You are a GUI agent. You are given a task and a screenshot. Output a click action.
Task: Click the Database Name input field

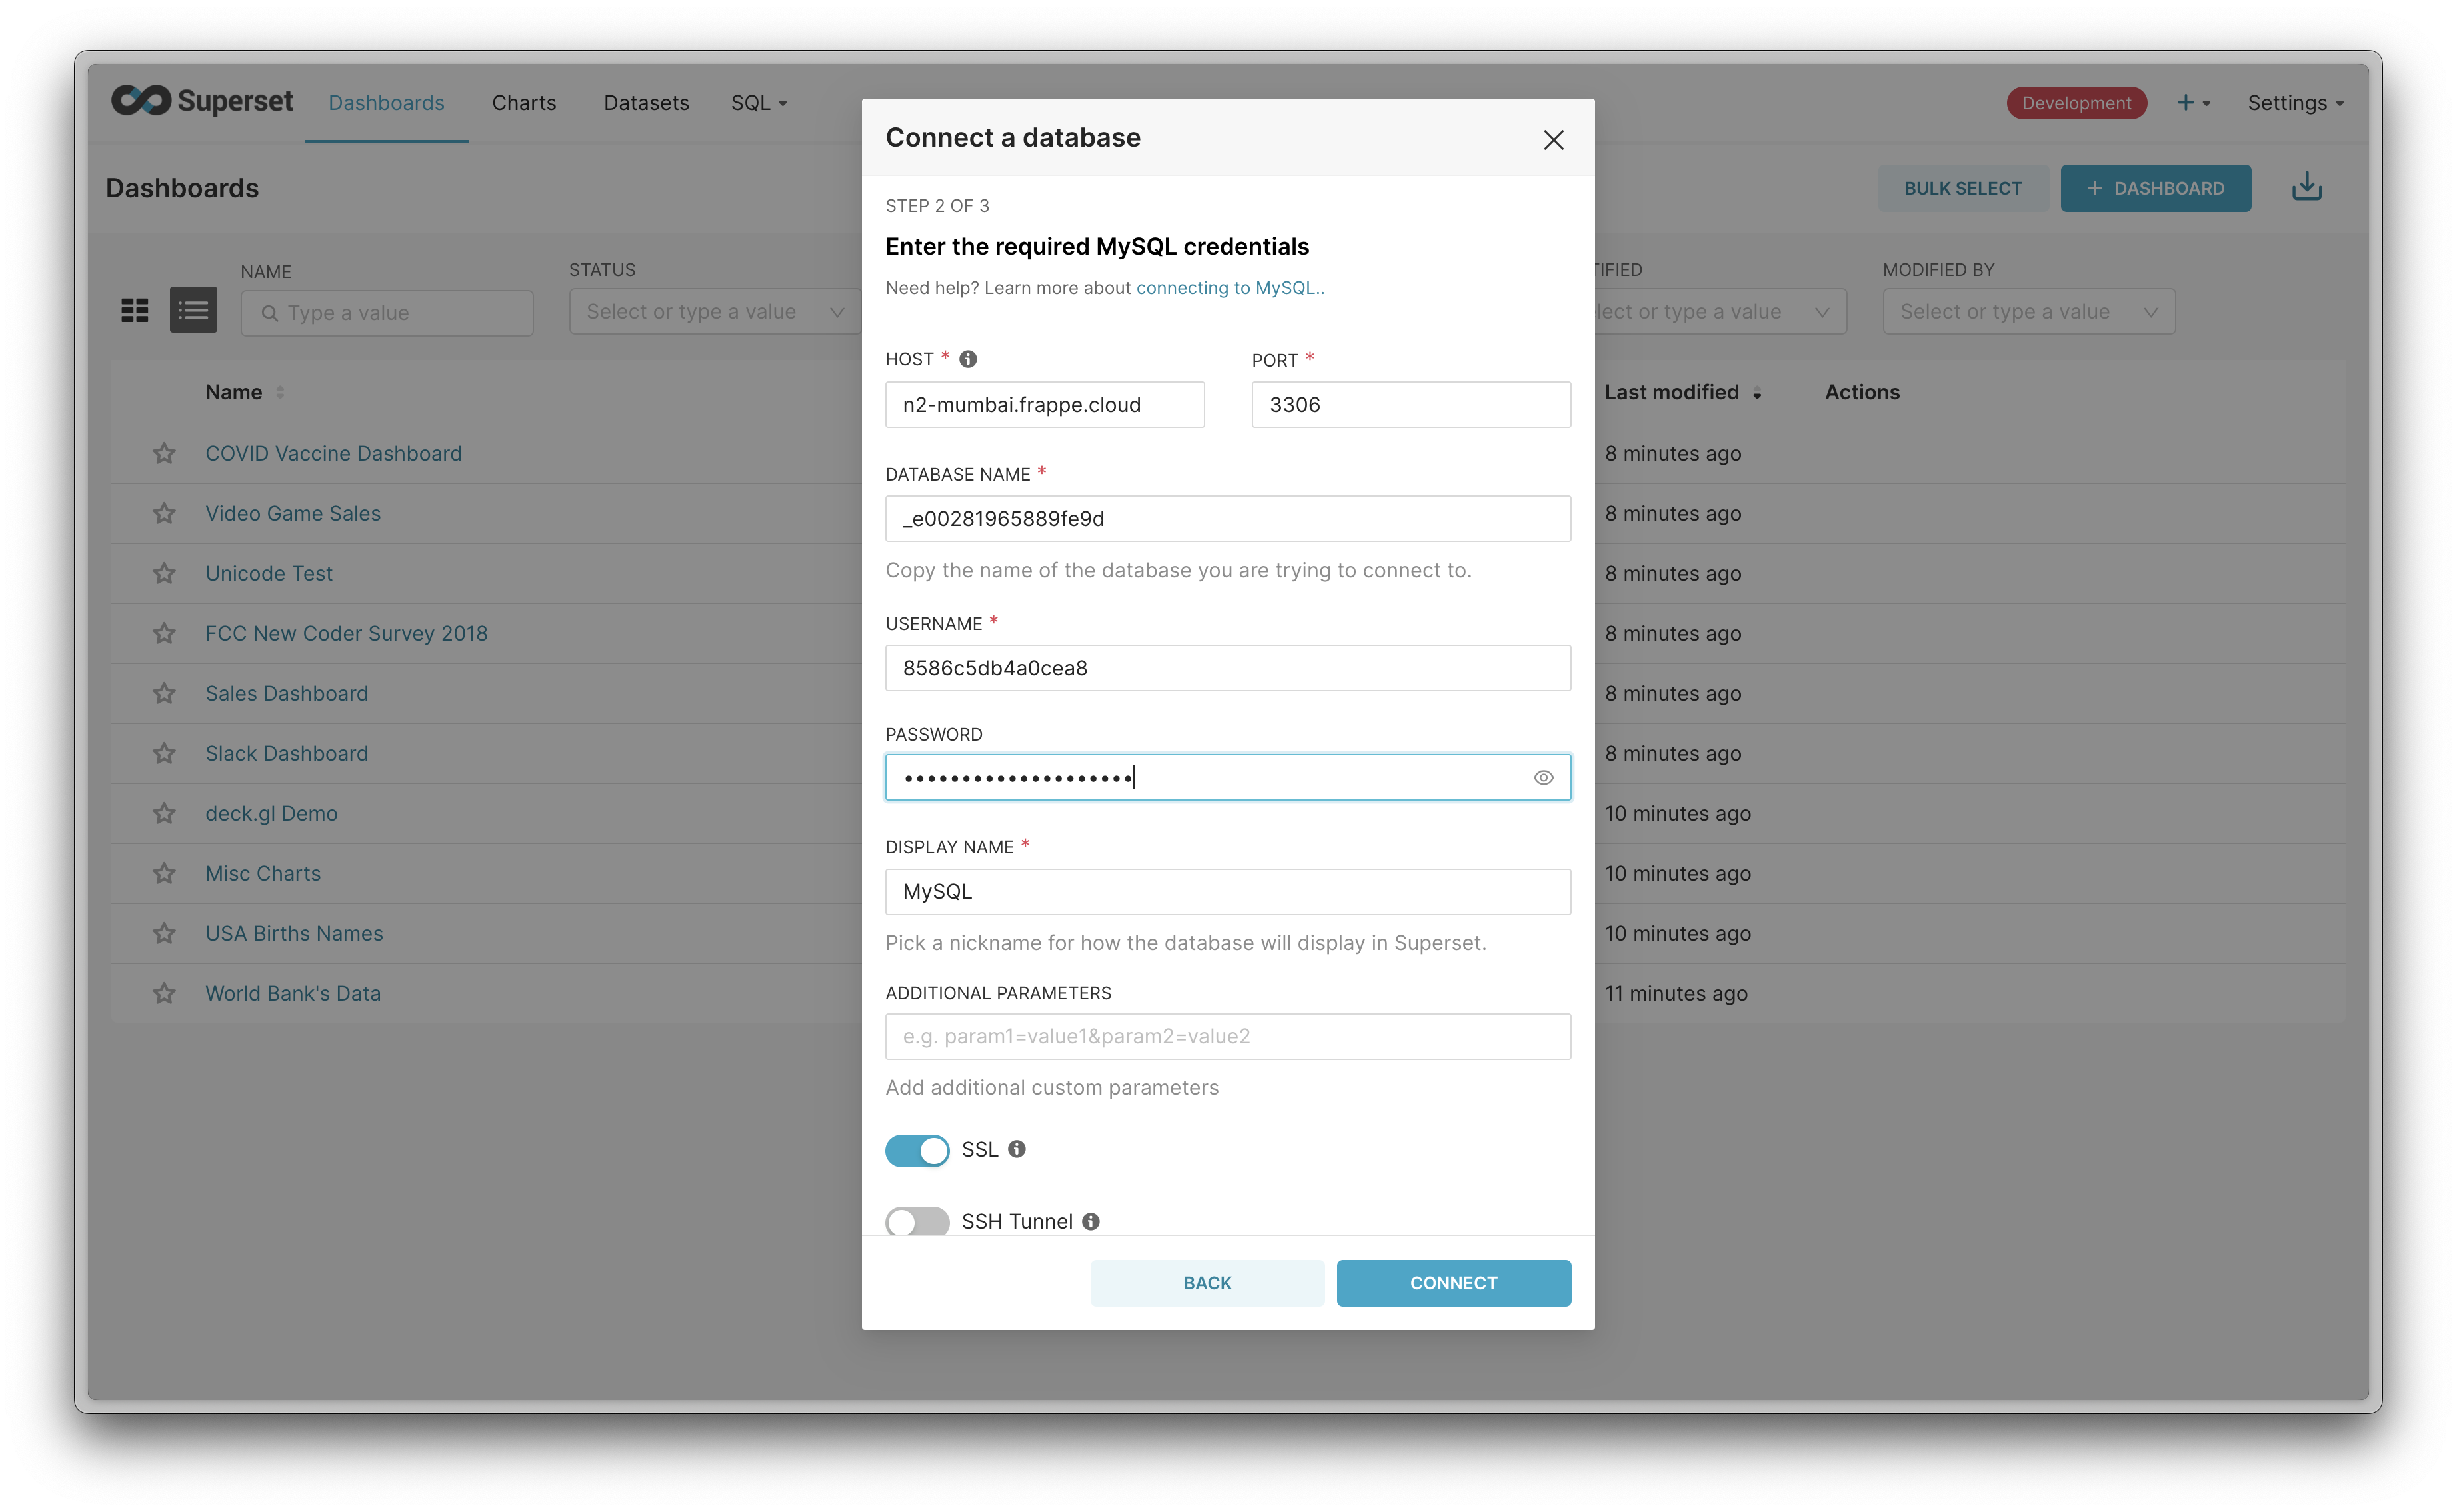click(x=1228, y=518)
